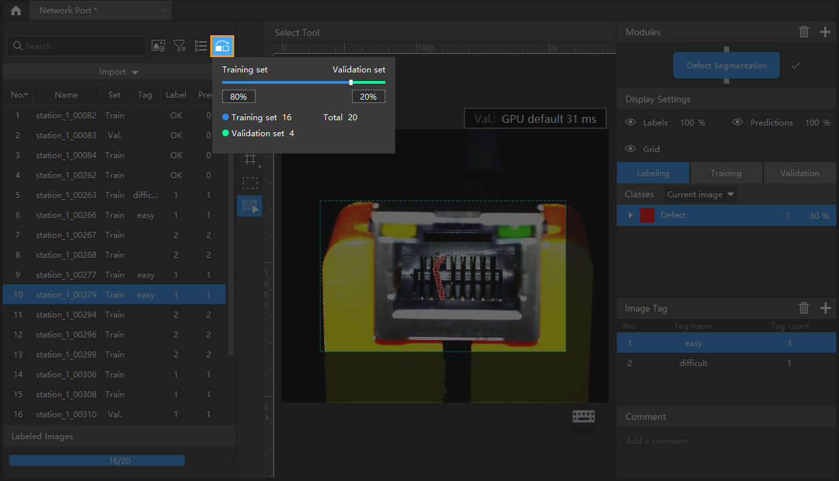Toggle Predictions visibility eye icon
Image resolution: width=839 pixels, height=481 pixels.
737,123
